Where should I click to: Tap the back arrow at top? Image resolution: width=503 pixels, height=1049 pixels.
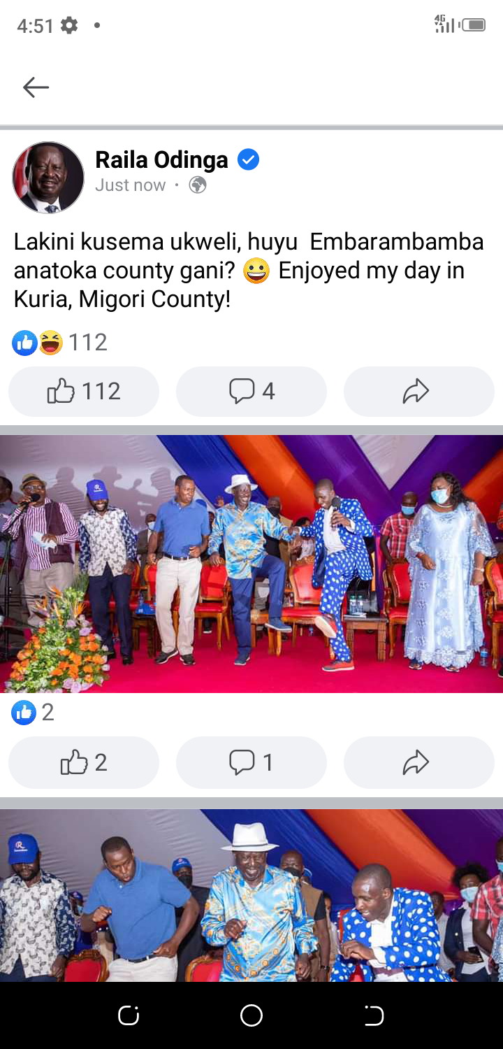tap(36, 87)
